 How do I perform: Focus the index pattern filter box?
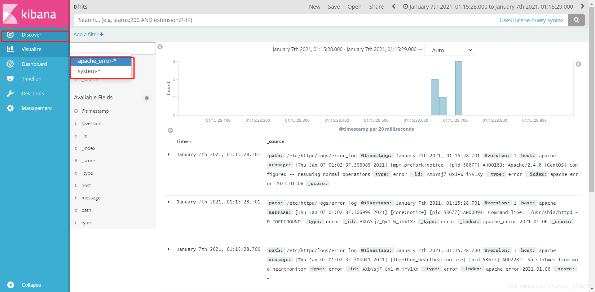point(113,48)
